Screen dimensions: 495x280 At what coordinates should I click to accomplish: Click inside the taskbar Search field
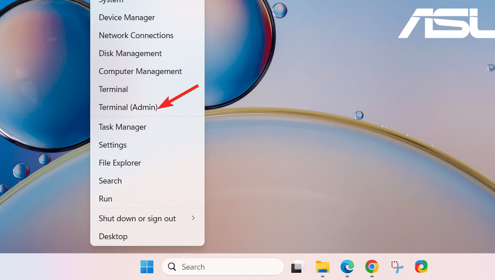click(x=211, y=267)
